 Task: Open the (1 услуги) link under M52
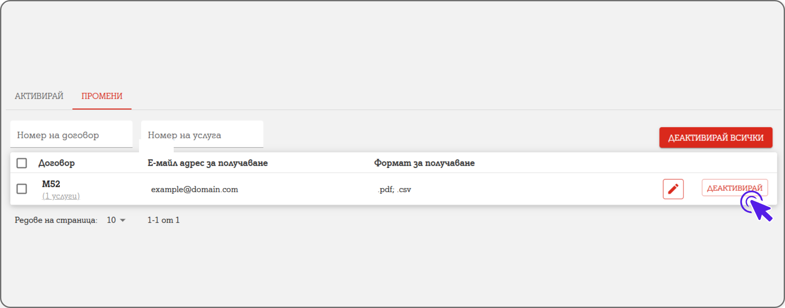(x=61, y=196)
